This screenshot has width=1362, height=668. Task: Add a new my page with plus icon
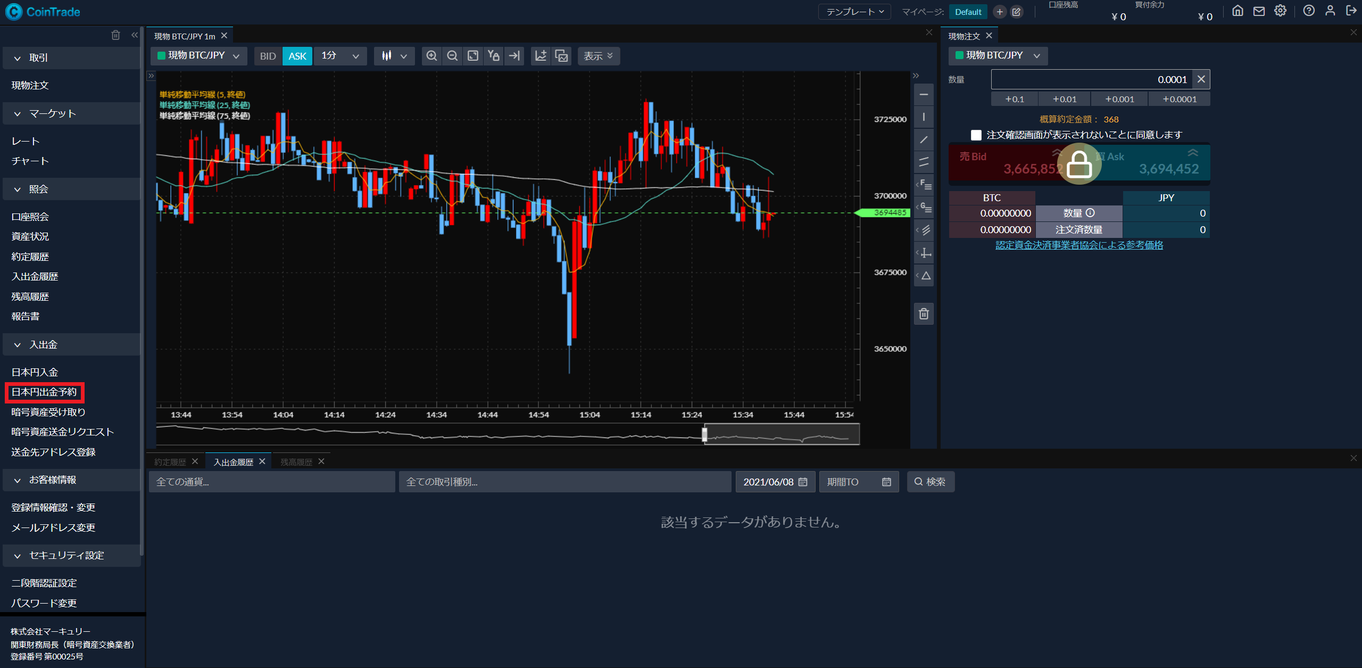tap(1000, 12)
